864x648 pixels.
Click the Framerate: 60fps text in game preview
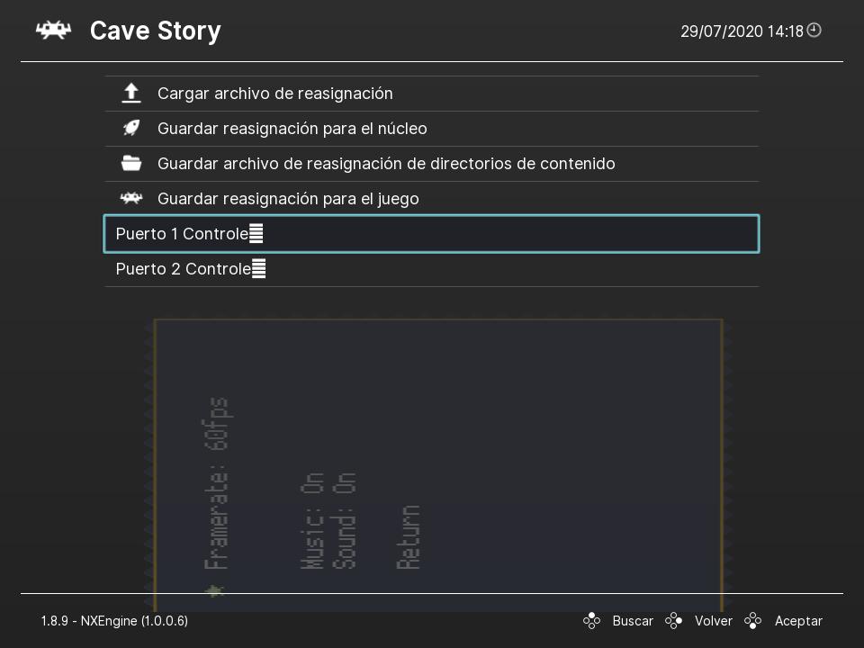[216, 483]
